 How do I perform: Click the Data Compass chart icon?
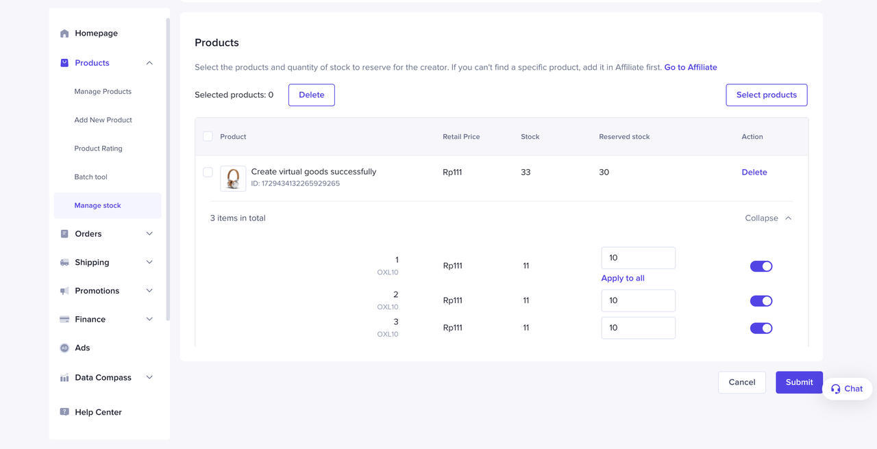point(64,378)
